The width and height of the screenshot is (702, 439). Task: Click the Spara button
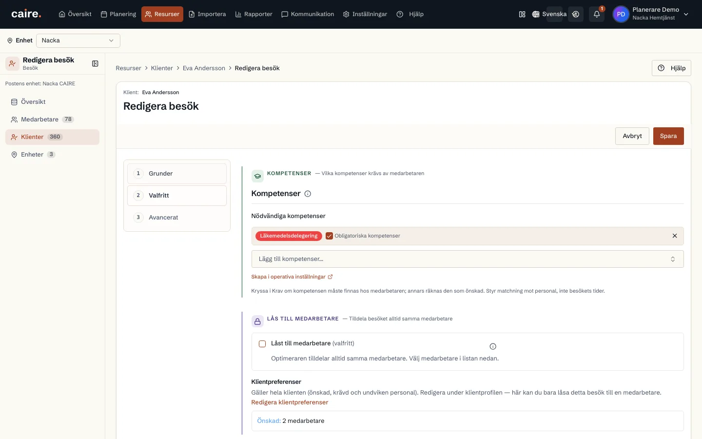coord(668,136)
